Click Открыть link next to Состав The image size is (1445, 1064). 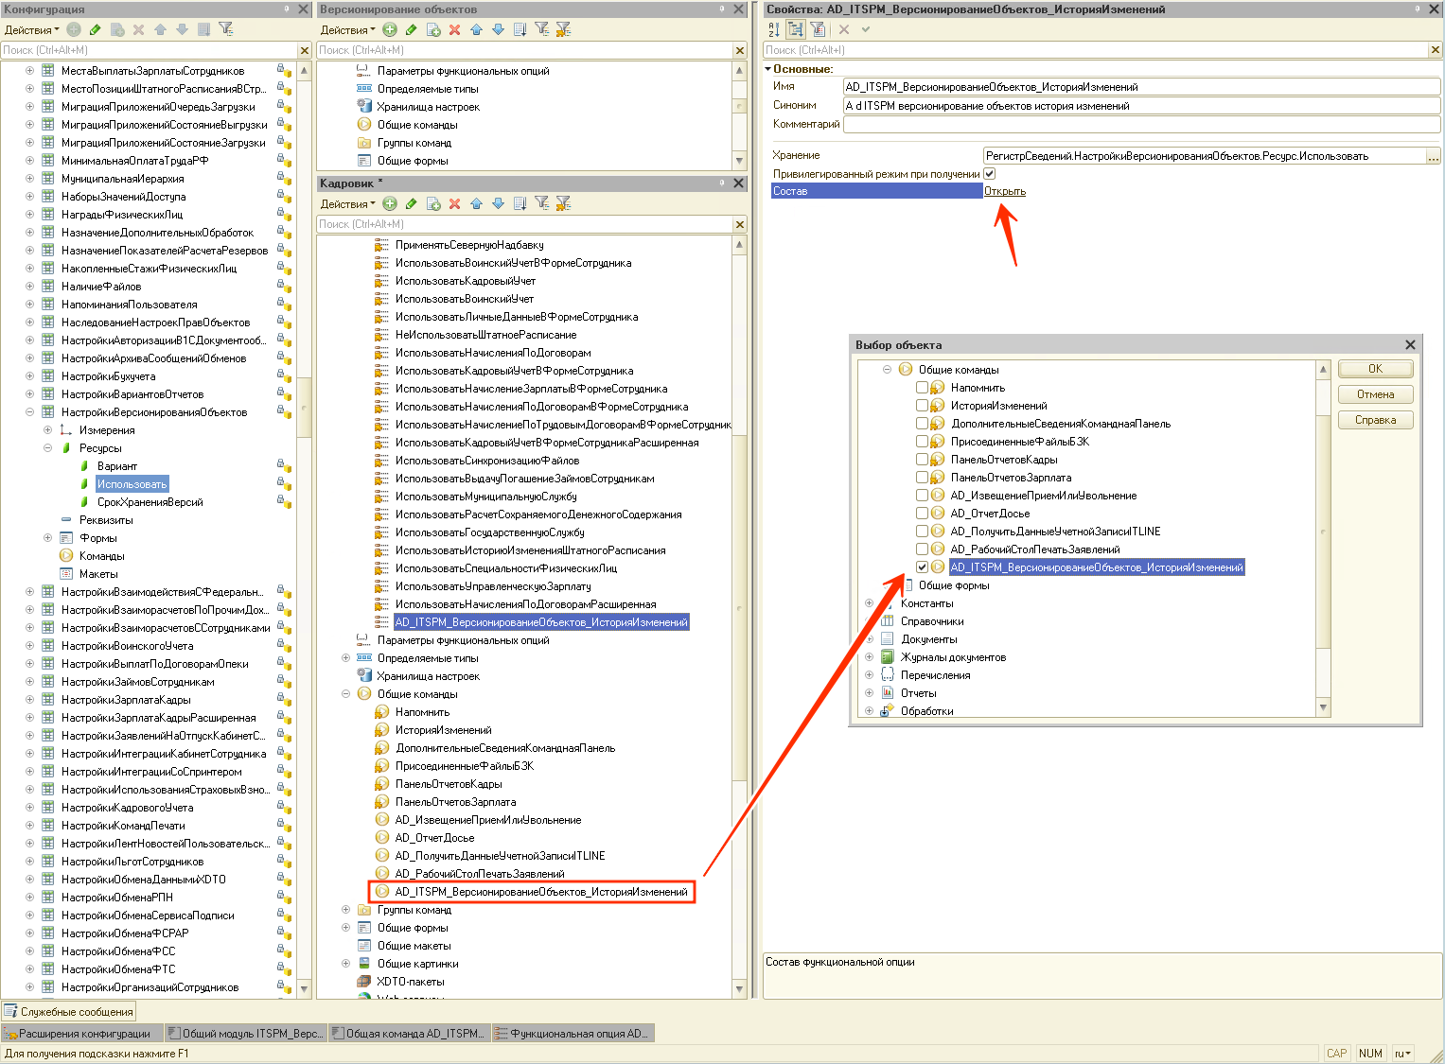coord(1005,191)
